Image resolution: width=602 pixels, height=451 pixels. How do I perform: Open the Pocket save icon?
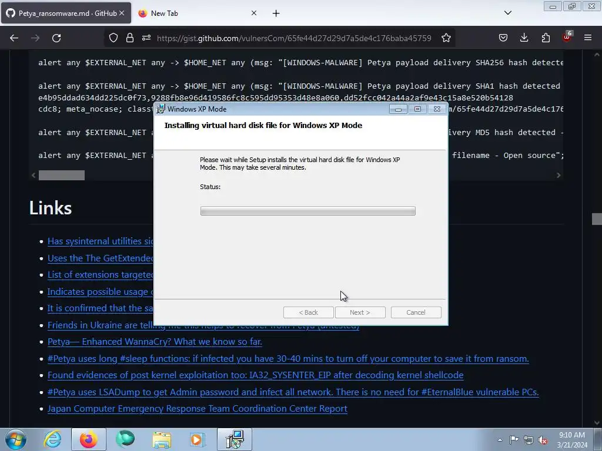point(503,38)
